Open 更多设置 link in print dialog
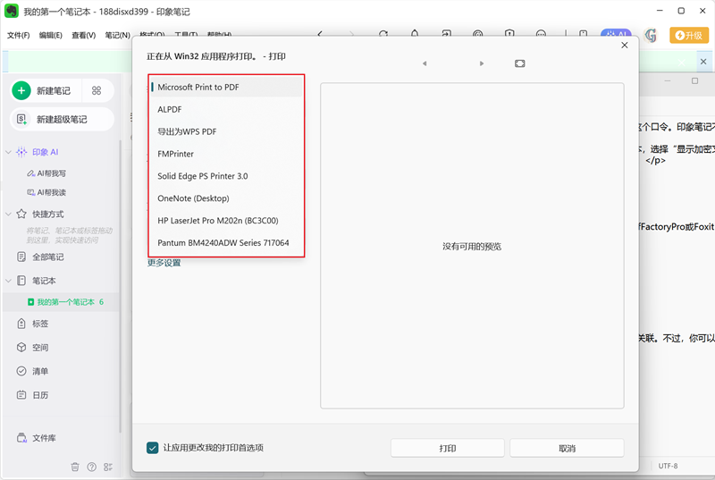This screenshot has width=715, height=480. click(164, 263)
